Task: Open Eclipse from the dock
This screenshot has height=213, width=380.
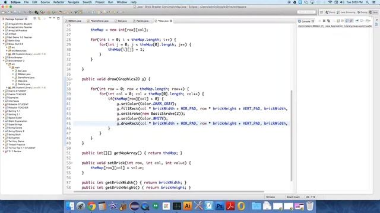Action: pos(134,206)
